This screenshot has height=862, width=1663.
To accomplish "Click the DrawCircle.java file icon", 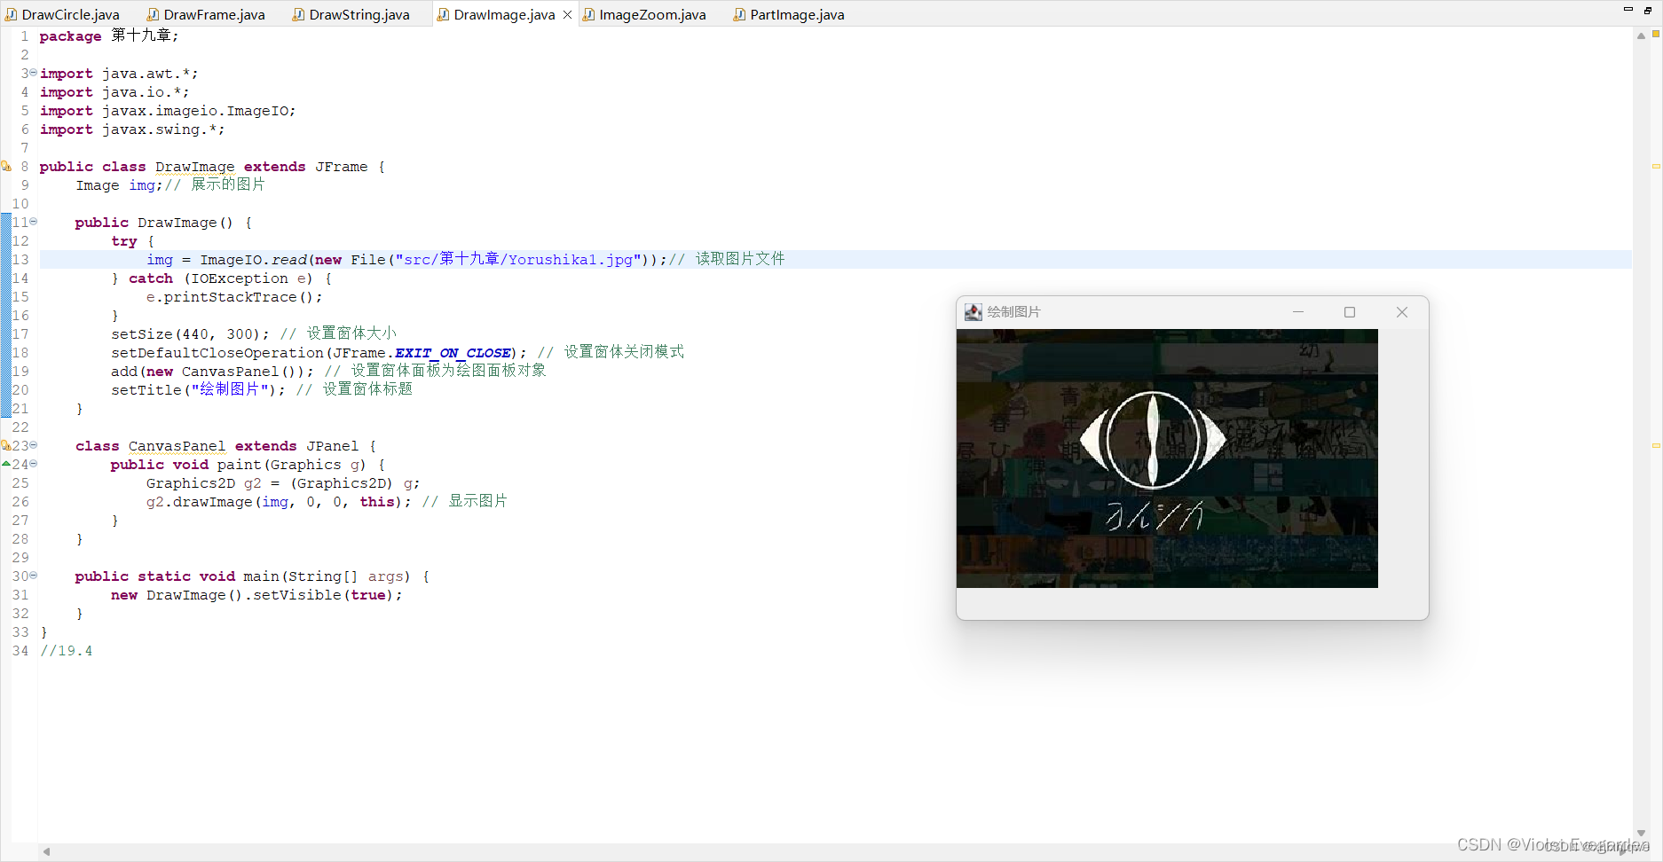I will 12,14.
